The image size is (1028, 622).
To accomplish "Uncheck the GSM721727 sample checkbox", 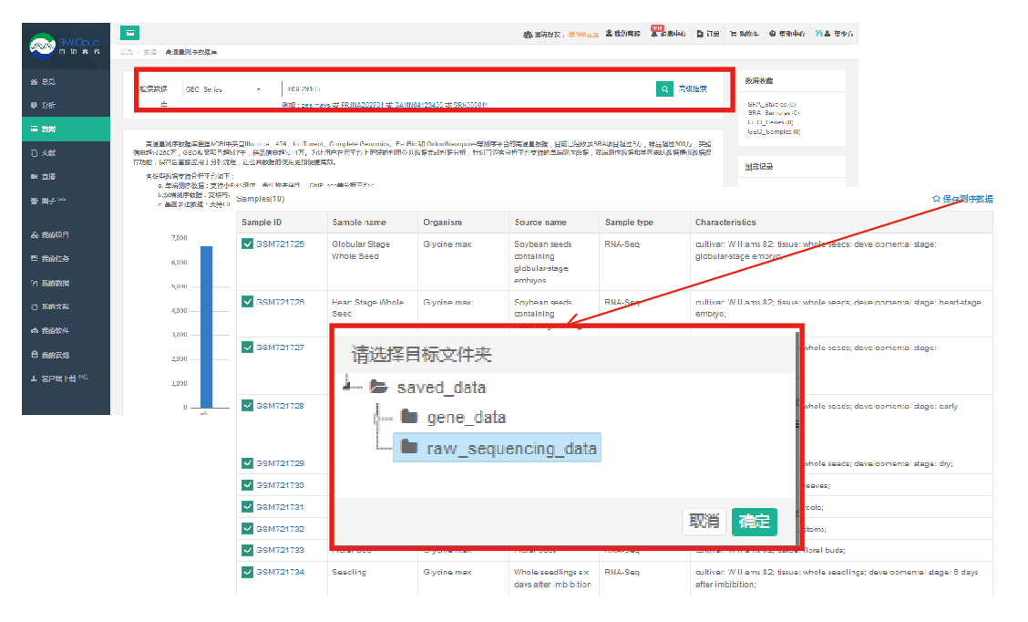I will tap(247, 347).
